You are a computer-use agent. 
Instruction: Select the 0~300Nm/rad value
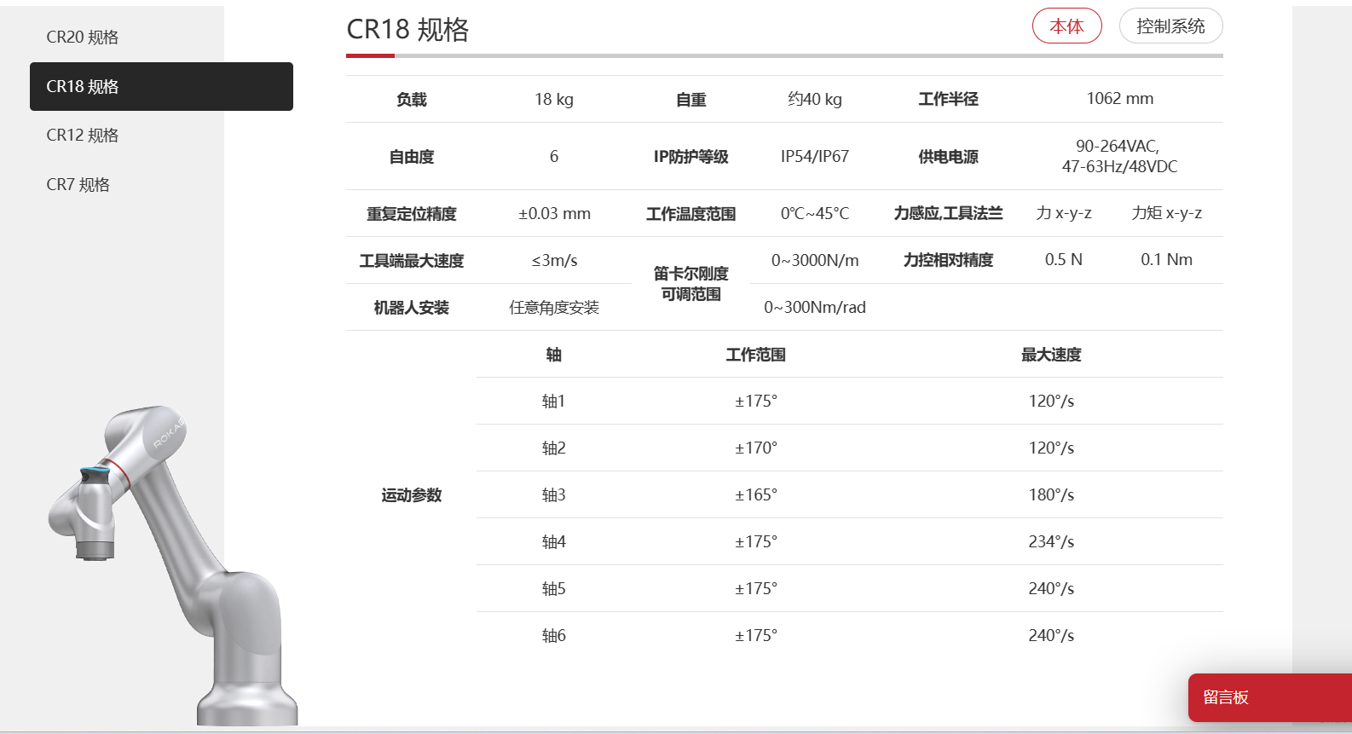tap(815, 308)
